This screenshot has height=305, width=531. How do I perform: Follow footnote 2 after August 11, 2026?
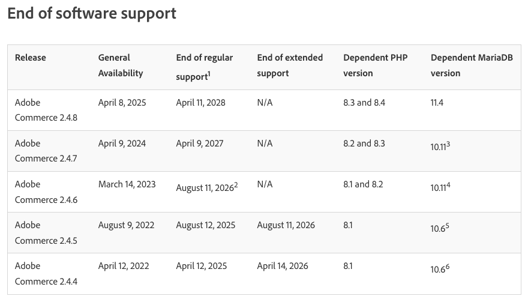pyautogui.click(x=236, y=185)
